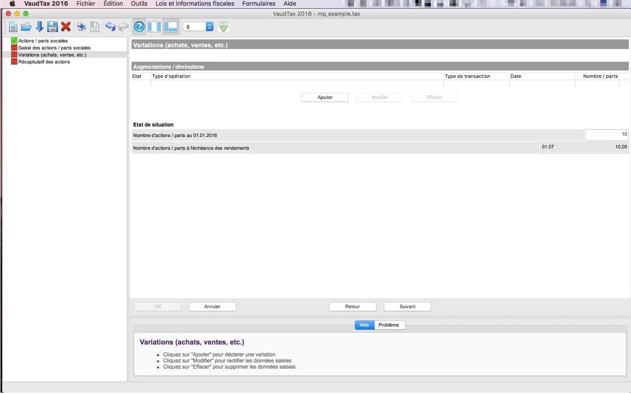The width and height of the screenshot is (631, 394).
Task: Click the greyed OK button
Action: (x=158, y=306)
